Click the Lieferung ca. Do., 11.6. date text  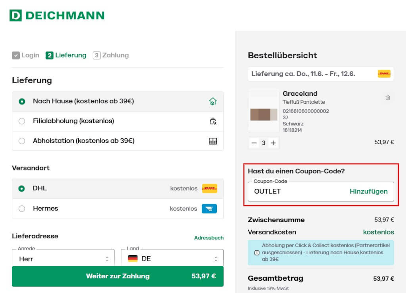pyautogui.click(x=303, y=74)
